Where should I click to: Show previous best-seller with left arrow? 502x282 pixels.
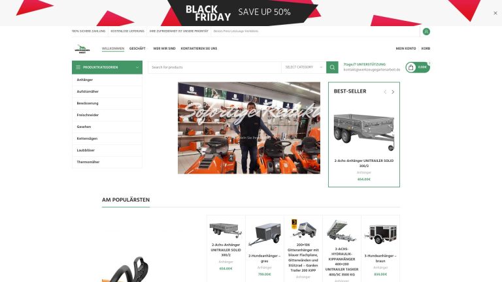385,92
